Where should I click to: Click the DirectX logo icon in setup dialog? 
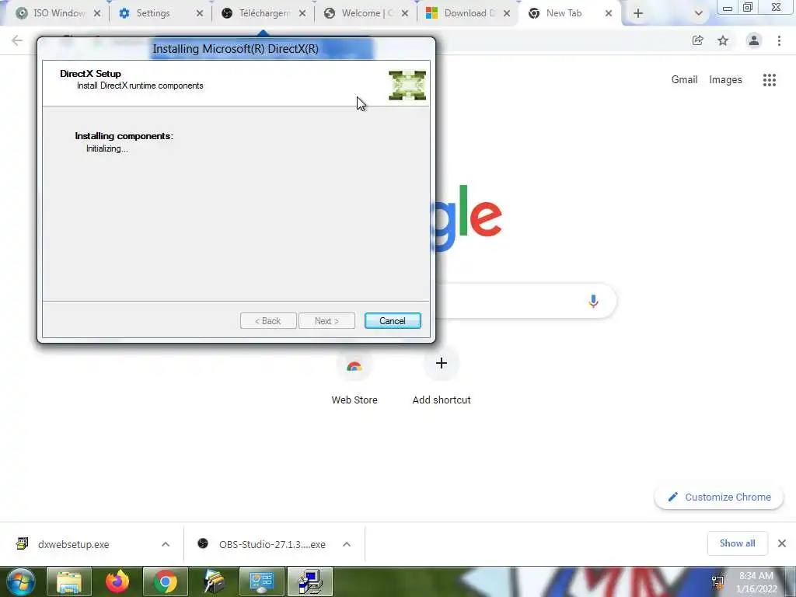click(407, 86)
